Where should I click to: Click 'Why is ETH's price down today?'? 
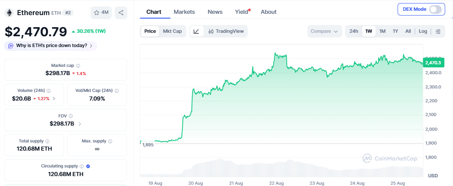(x=52, y=46)
